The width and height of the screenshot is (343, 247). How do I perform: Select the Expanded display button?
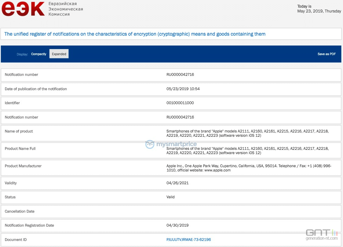click(x=59, y=54)
